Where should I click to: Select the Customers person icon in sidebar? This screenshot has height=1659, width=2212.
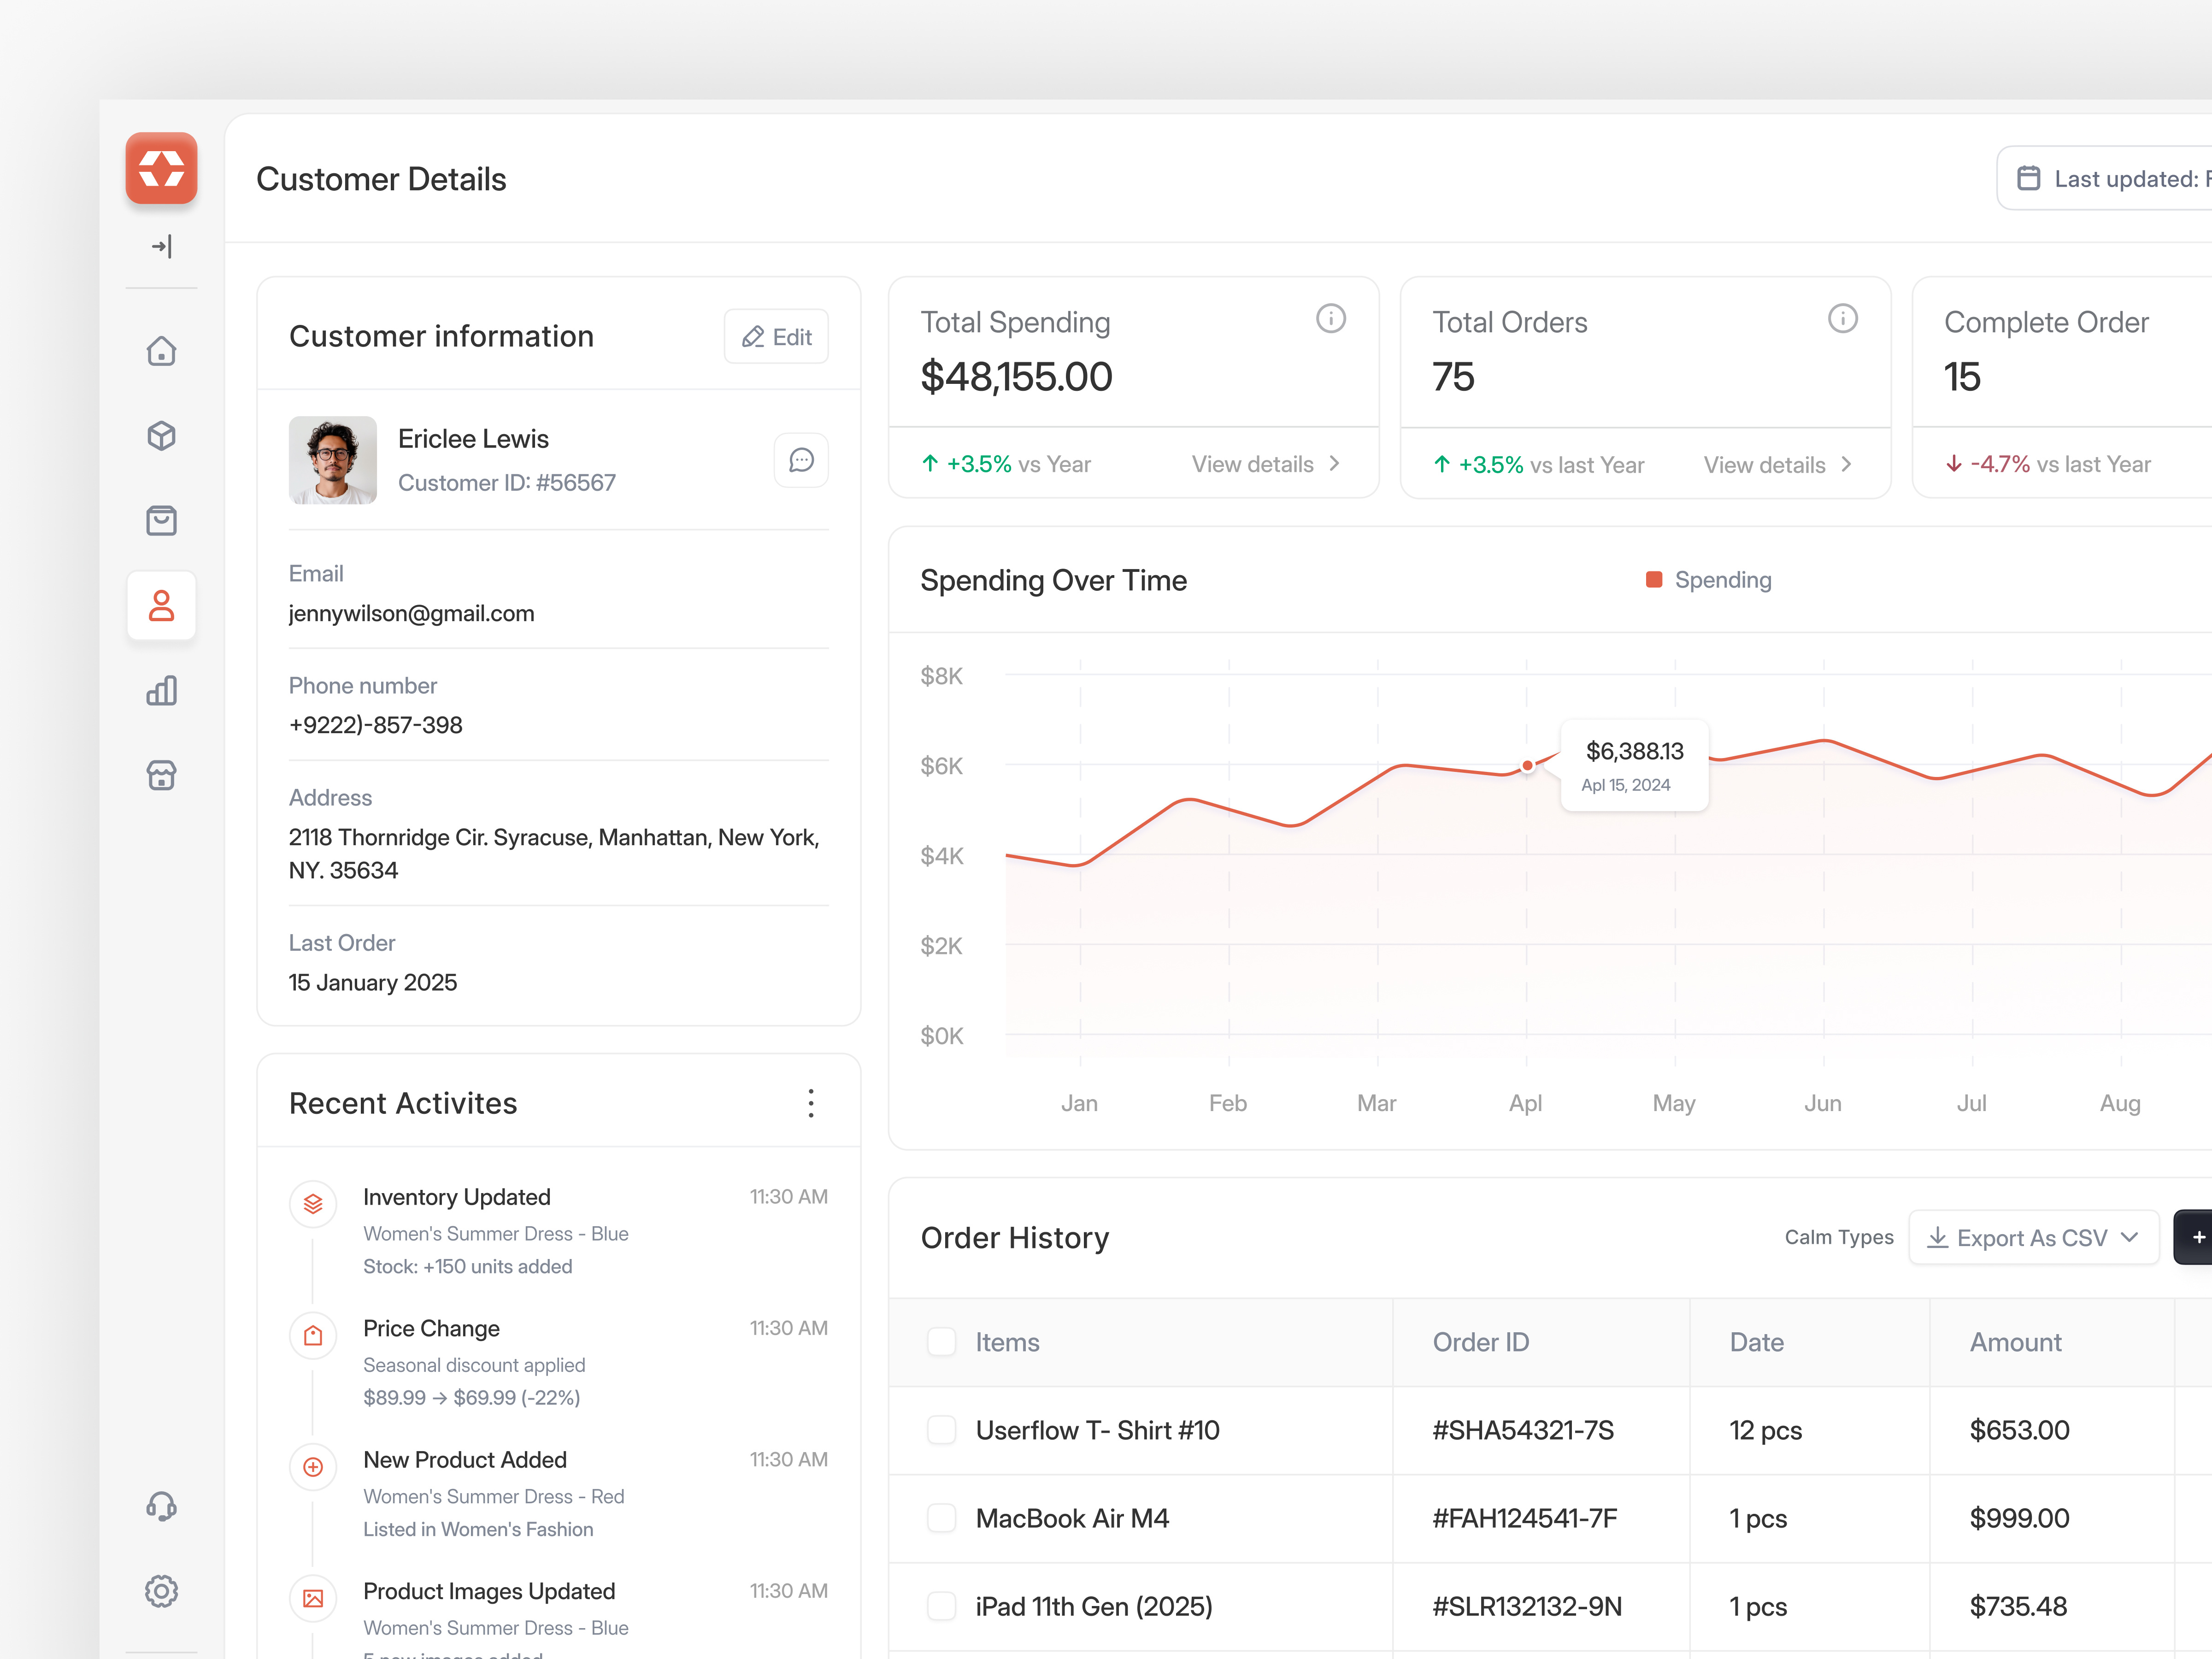click(161, 605)
